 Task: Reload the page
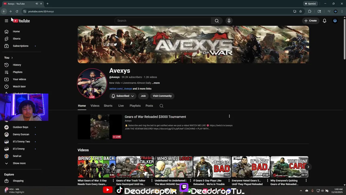(17, 11)
